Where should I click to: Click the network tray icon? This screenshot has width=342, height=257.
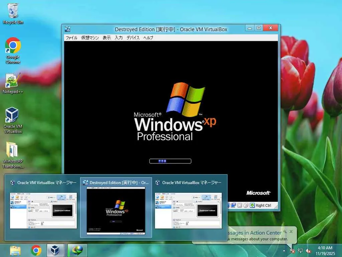click(x=300, y=251)
